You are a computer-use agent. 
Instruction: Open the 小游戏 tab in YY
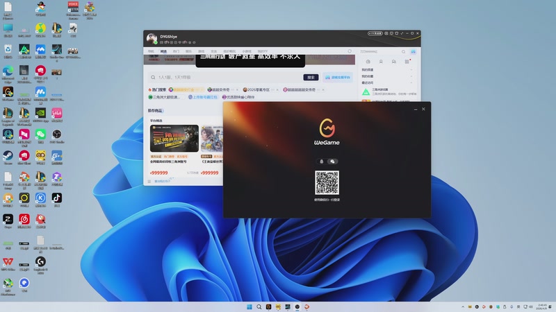[247, 51]
